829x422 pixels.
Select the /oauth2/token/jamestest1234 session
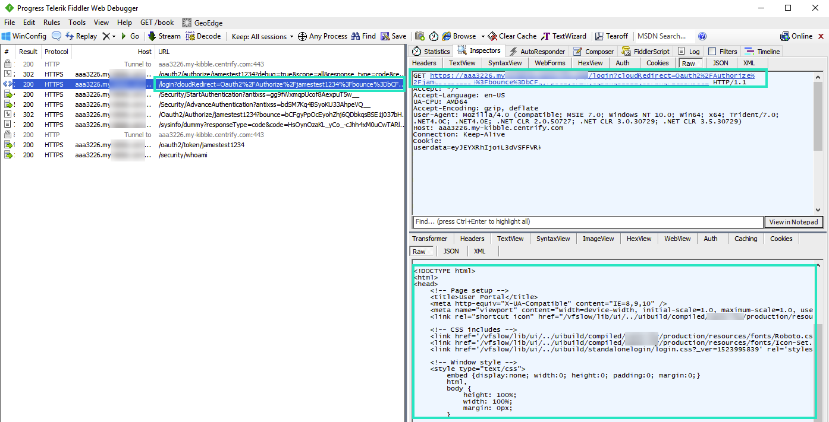click(x=203, y=145)
